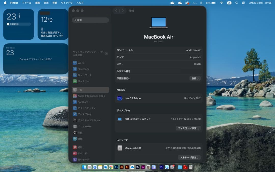275x172 pixels.
Task: Click the コンピュータ名 value ando macair
Action: (x=193, y=50)
